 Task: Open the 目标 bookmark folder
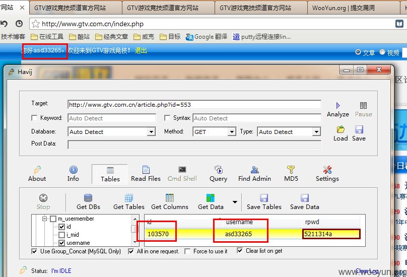(170, 37)
